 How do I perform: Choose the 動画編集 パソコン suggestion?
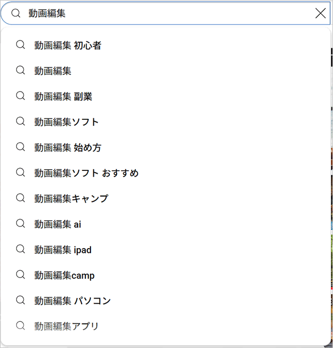[73, 301]
